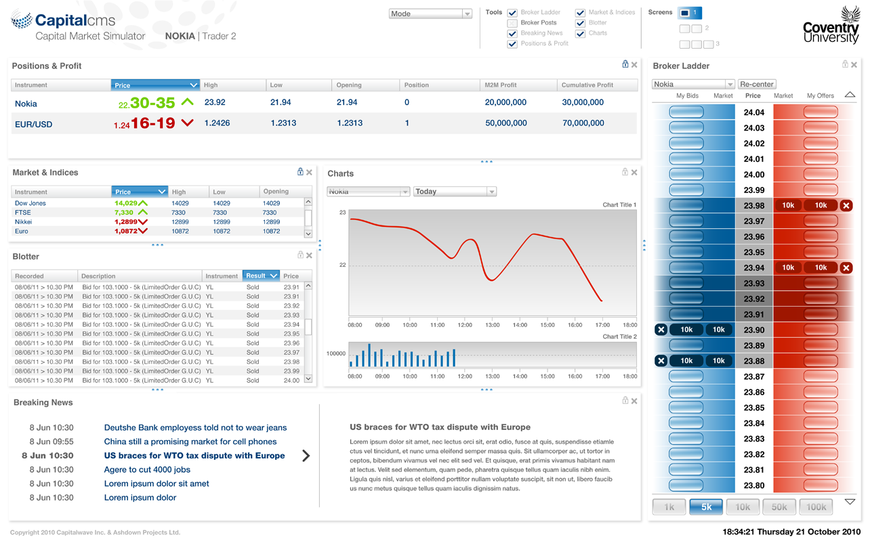Viewport: 870px width, 541px height.
Task: Cancel the 10k bid at price 23.90
Action: [x=661, y=329]
